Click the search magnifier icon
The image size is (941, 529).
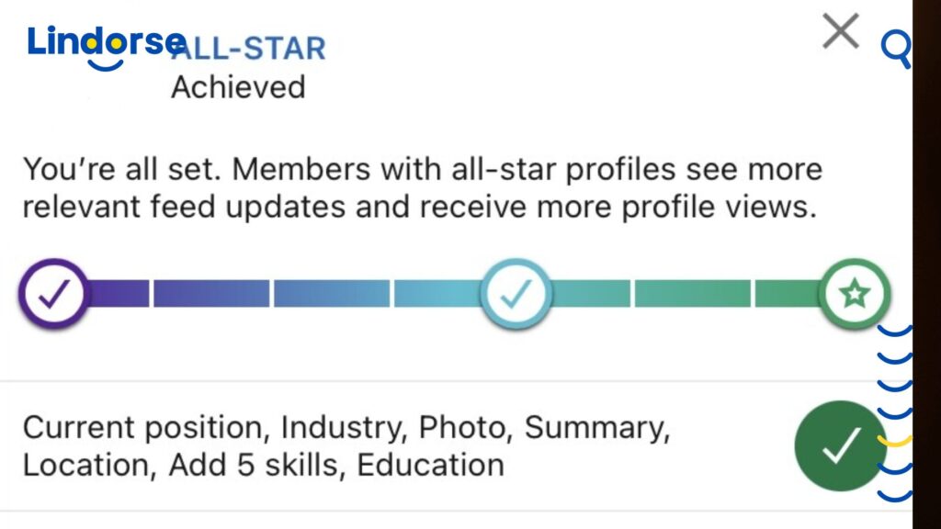895,48
